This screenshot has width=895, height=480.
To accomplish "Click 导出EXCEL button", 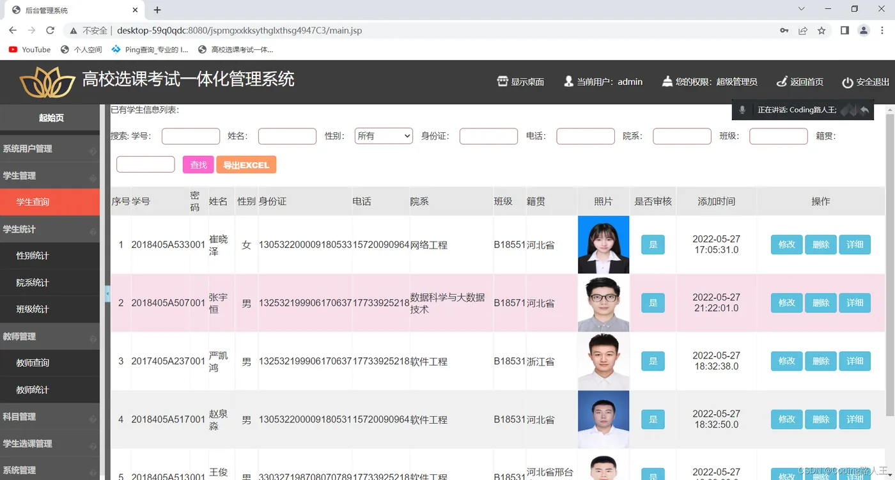I will click(246, 165).
